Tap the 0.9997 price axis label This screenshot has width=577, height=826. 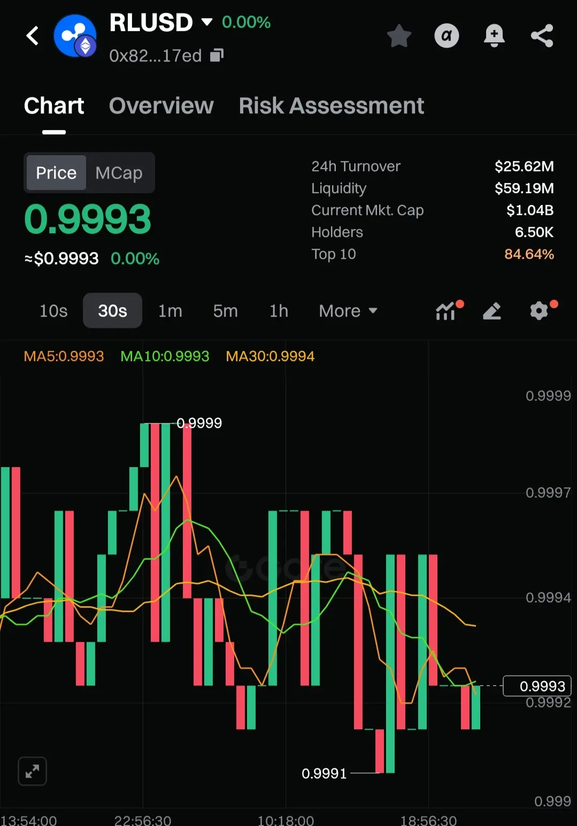pos(548,493)
